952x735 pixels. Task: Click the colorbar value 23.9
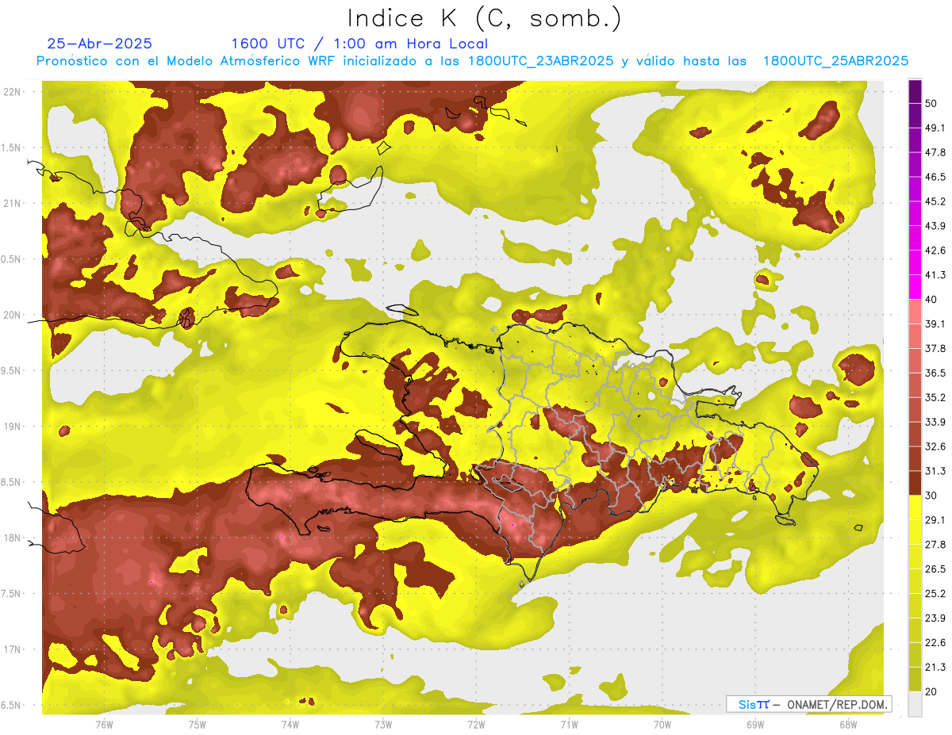[x=935, y=618]
